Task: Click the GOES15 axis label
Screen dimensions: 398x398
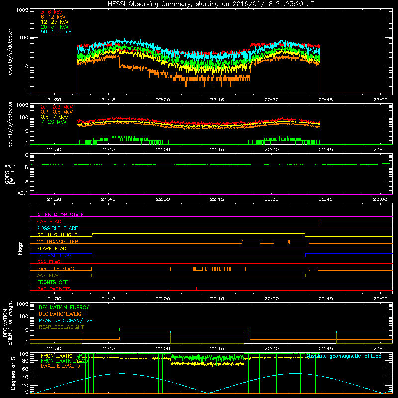Action: point(9,174)
